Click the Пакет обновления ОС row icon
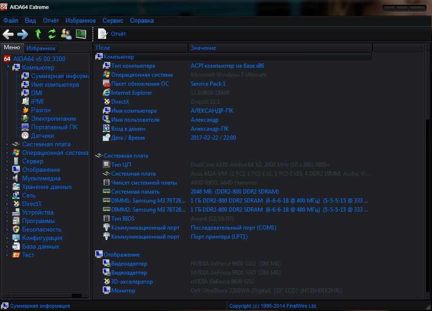This screenshot has width=432, height=311. (107, 84)
